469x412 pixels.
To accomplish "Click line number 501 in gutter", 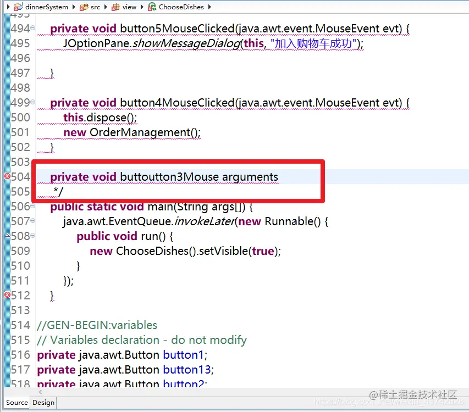I will [20, 132].
